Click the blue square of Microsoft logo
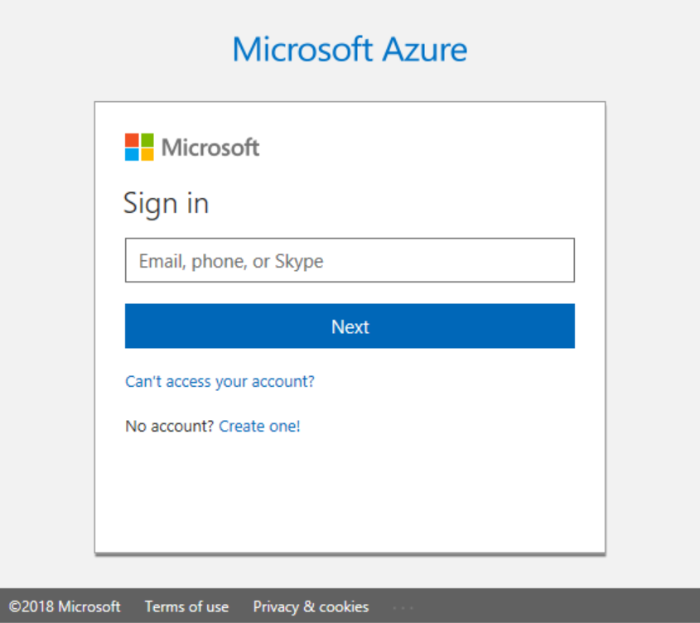700x623 pixels. tap(132, 155)
